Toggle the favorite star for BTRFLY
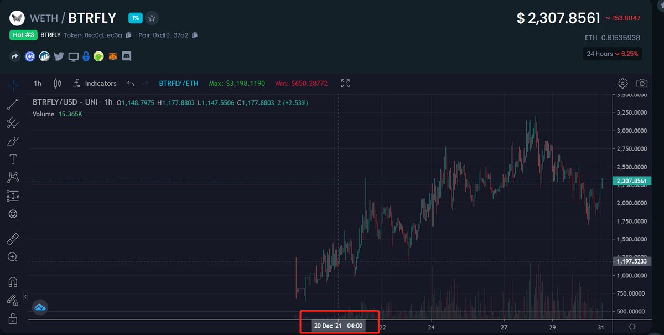 152,18
